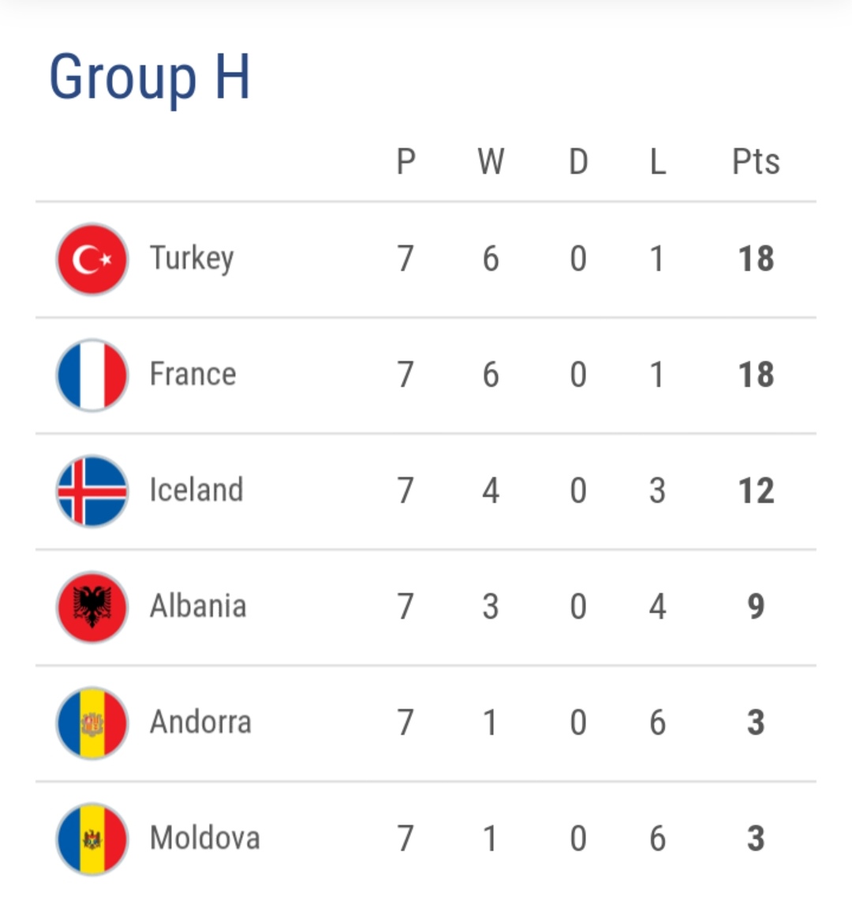Click the L column header

coord(657,162)
